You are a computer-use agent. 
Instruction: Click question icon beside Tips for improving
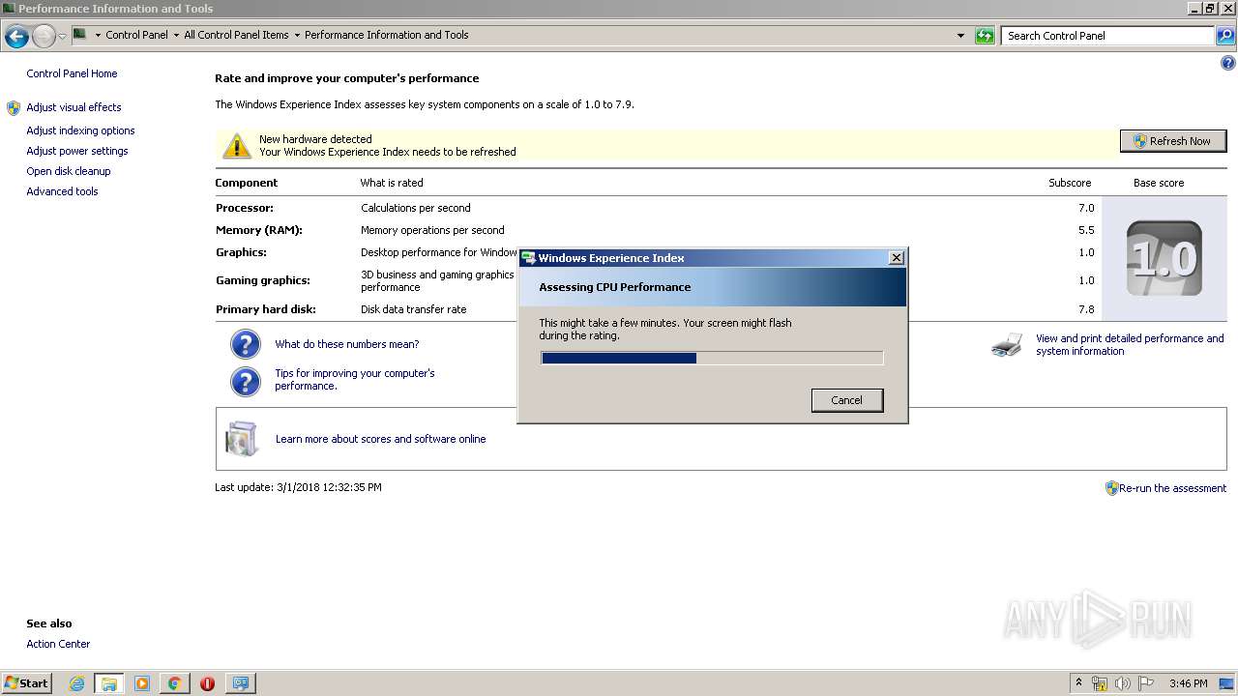pyautogui.click(x=246, y=381)
